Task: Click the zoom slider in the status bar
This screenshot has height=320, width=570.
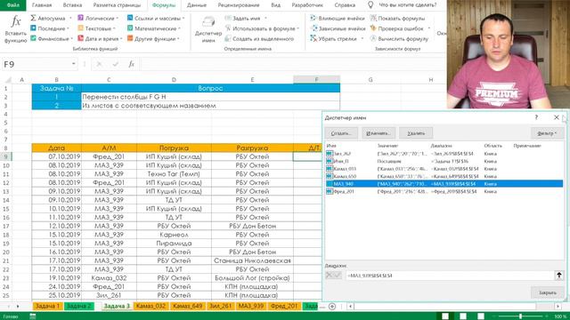Action: (x=521, y=316)
